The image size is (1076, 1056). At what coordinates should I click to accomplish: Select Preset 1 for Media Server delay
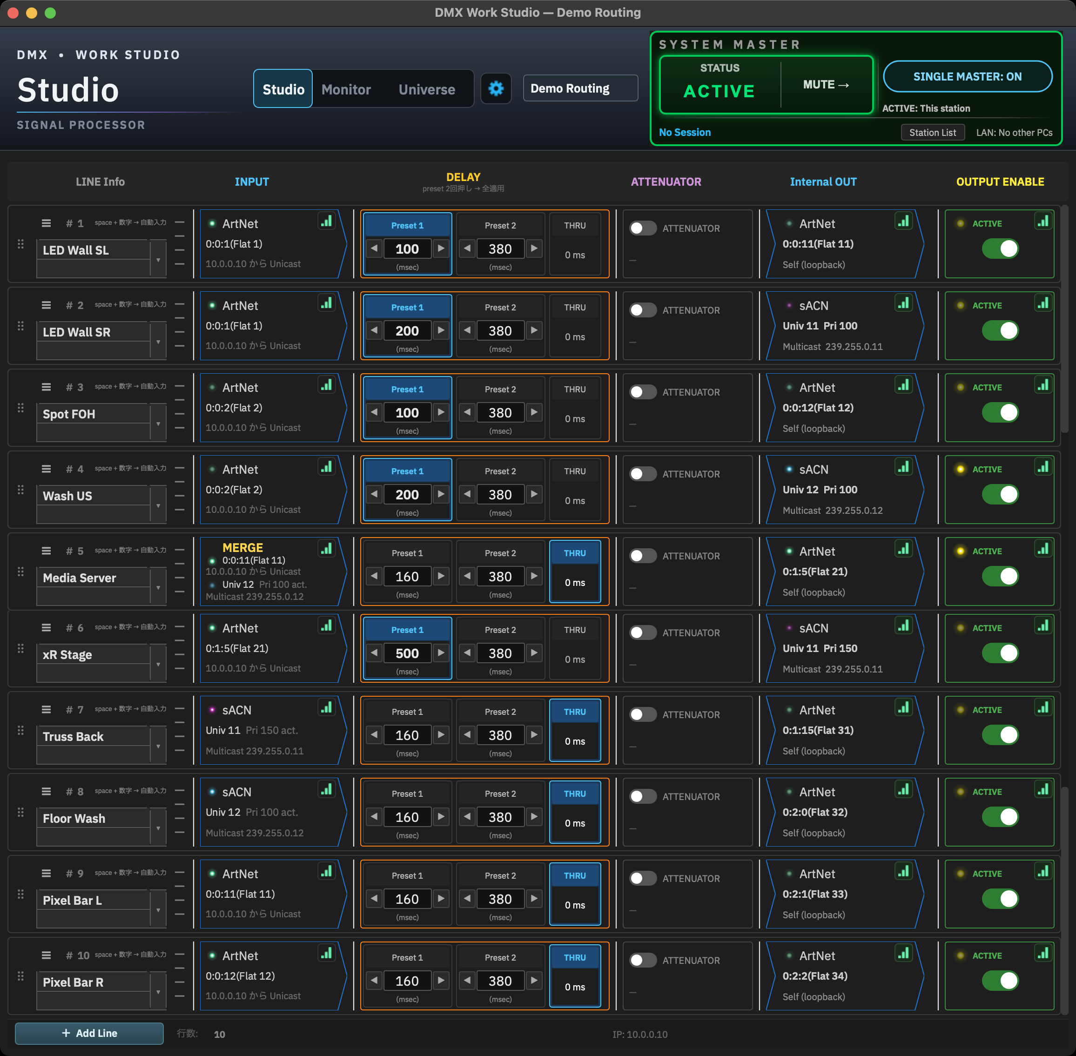tap(407, 553)
